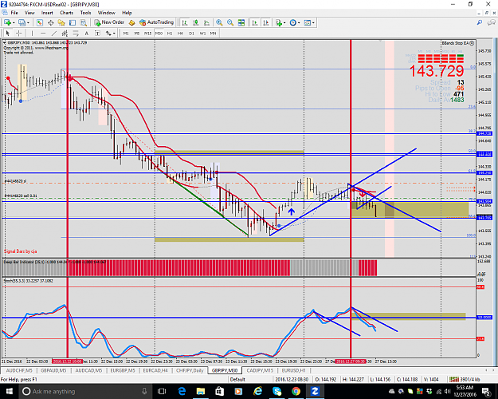Expand the Profiles dropdown arrow
This screenshot has width=498, height=399.
[x=28, y=22]
